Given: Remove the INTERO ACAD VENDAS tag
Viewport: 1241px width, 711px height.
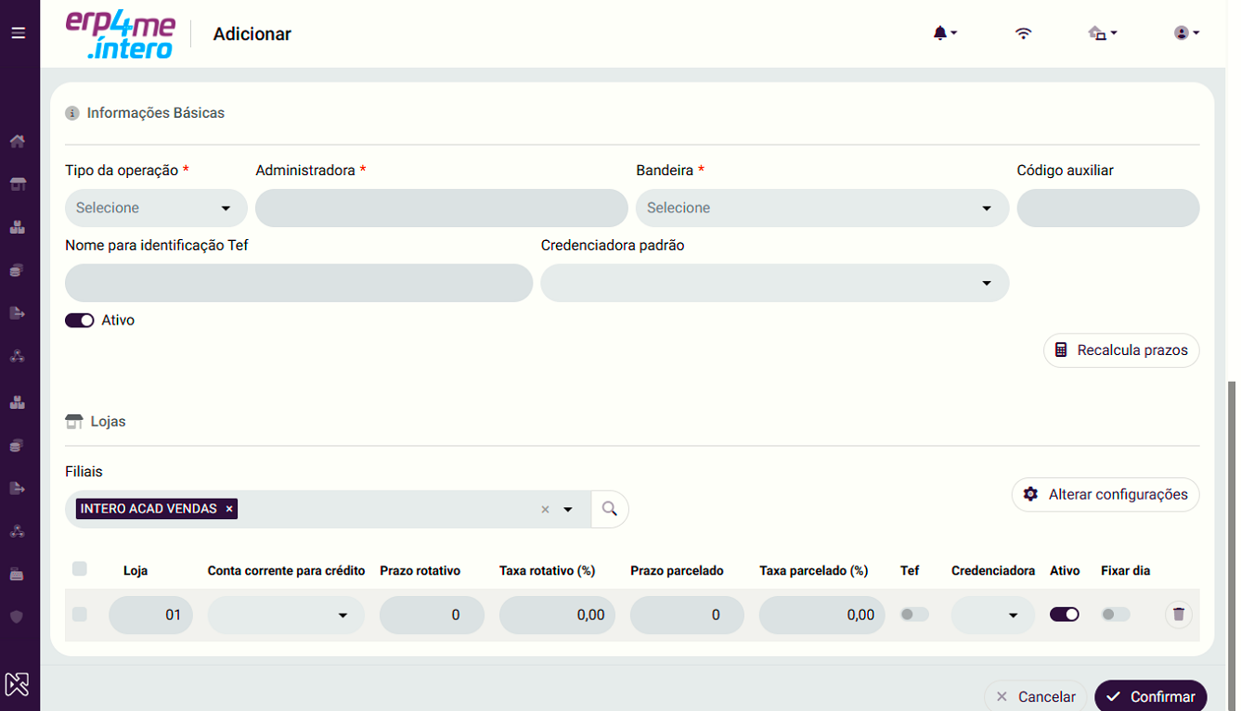Looking at the screenshot, I should (x=229, y=509).
